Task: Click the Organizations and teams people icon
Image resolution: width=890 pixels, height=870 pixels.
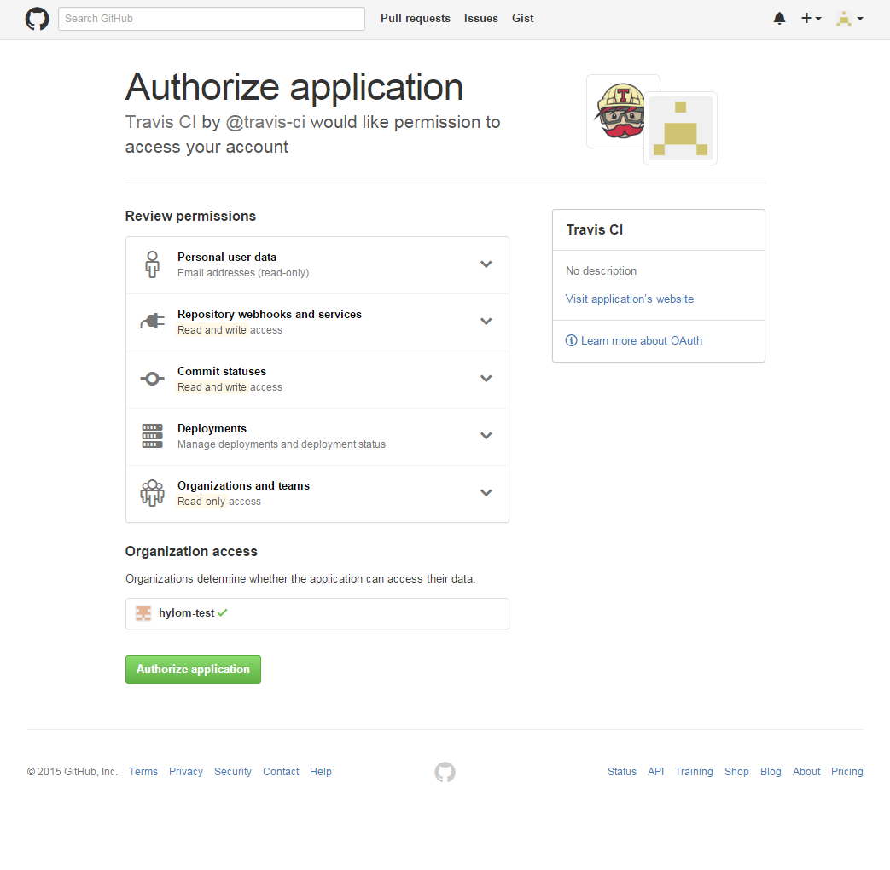Action: tap(152, 493)
